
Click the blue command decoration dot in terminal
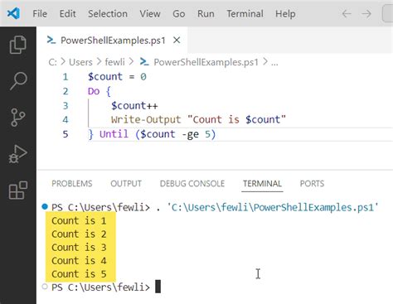click(45, 206)
